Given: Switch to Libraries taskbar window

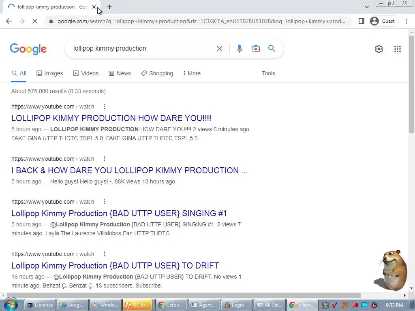Looking at the screenshot, I should pos(40,305).
